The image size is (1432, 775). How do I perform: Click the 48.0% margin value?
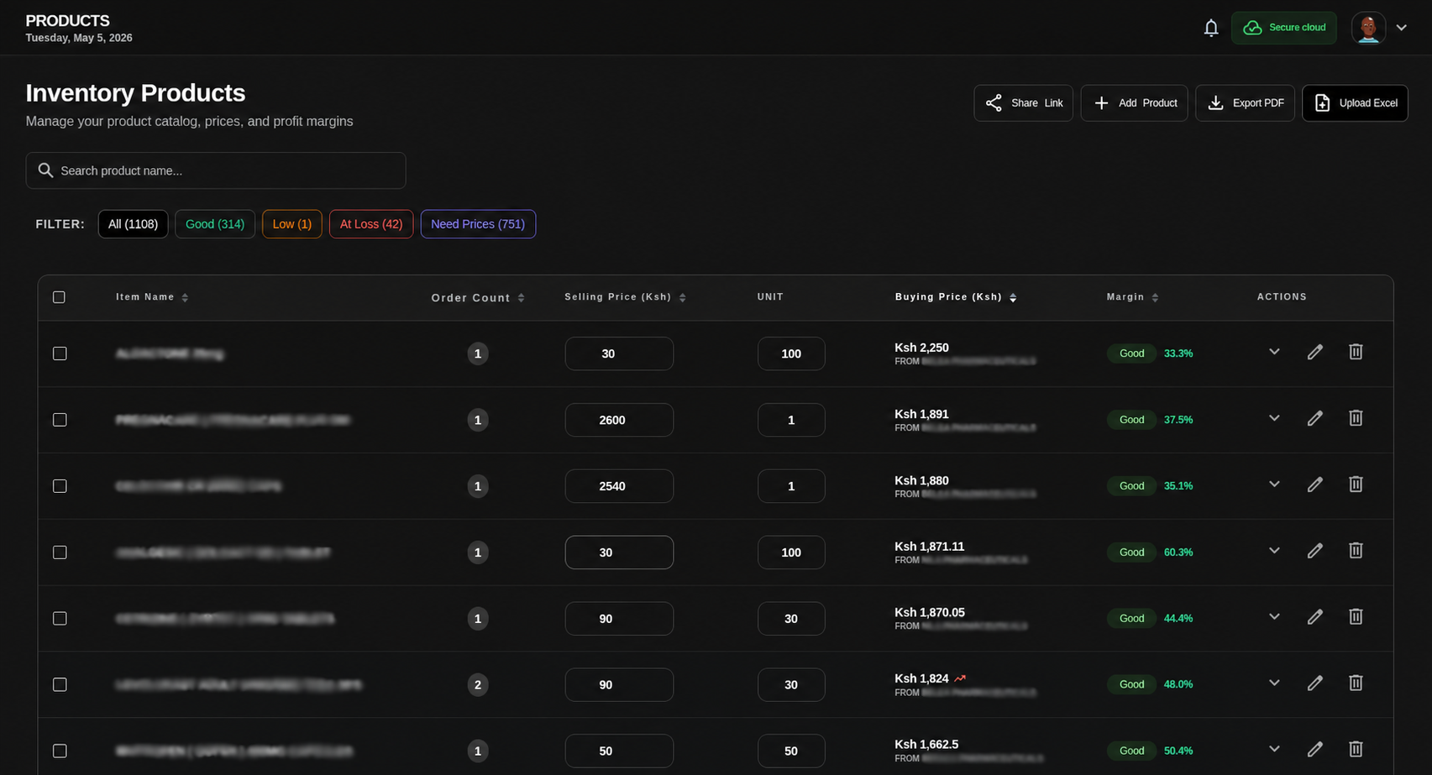1178,684
